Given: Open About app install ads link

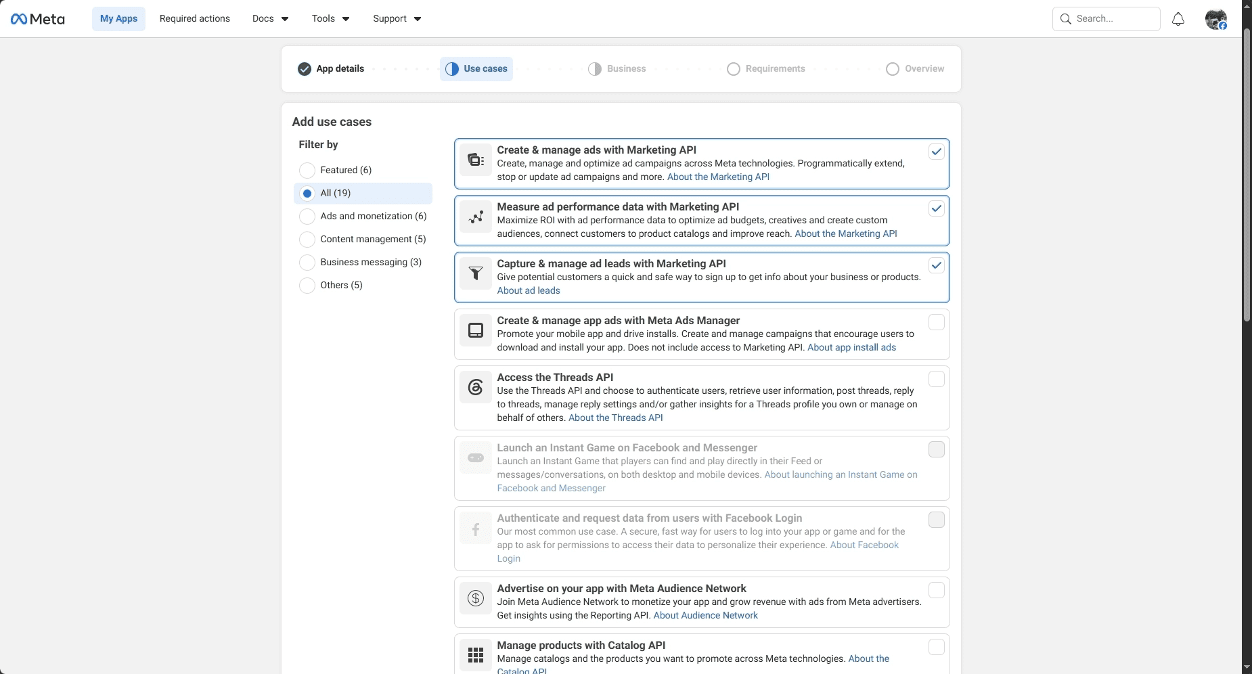Looking at the screenshot, I should tap(851, 348).
